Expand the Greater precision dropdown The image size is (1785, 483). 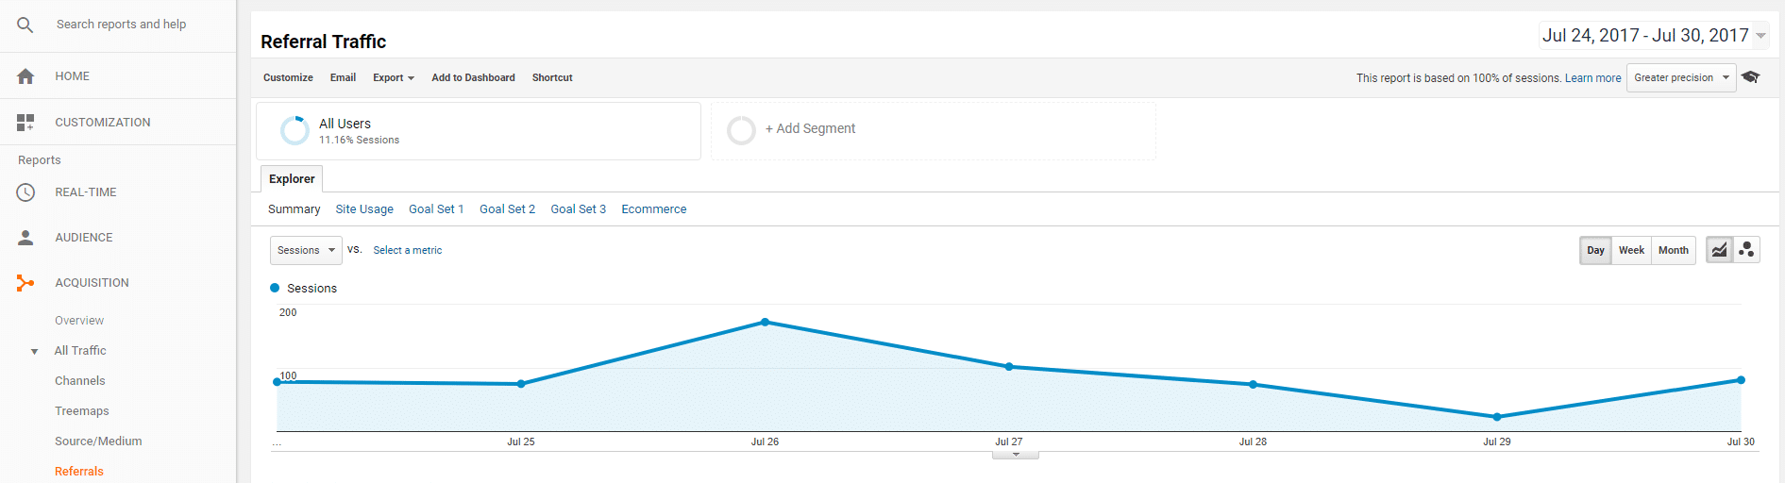[1680, 78]
